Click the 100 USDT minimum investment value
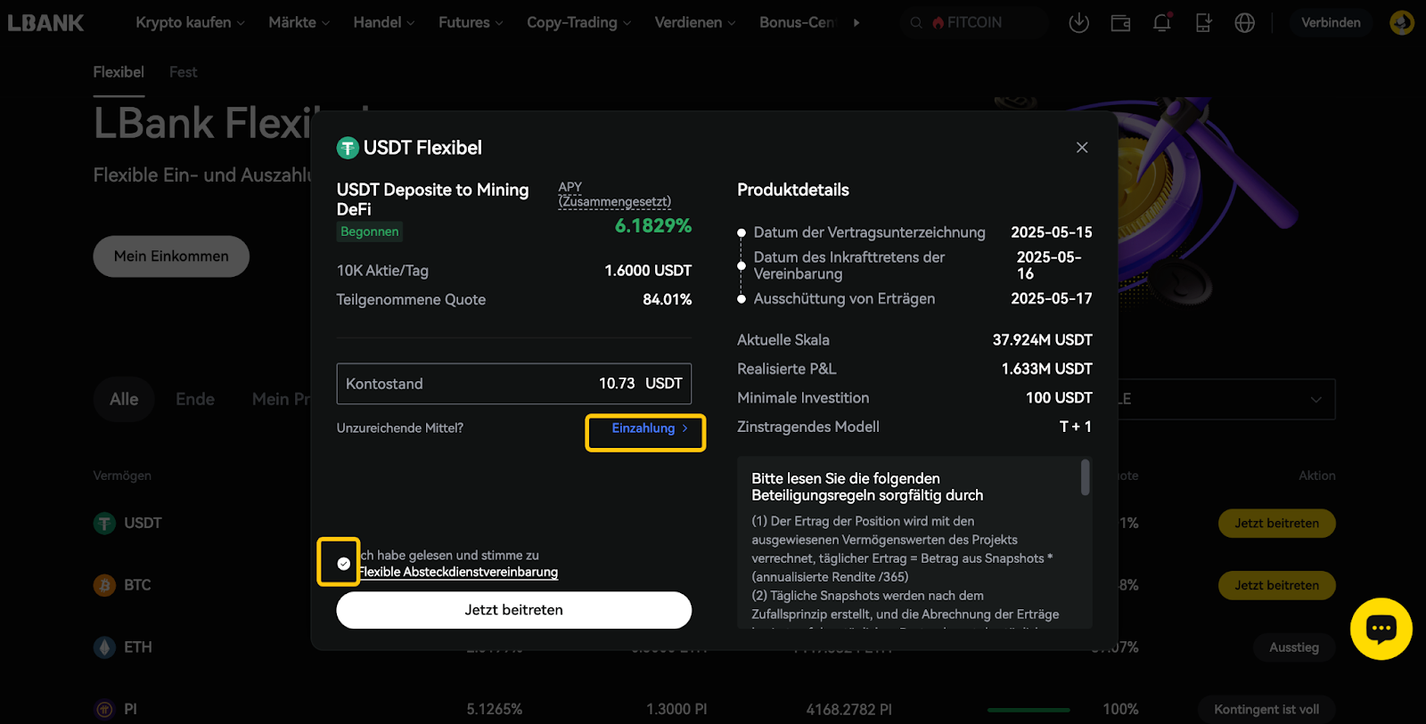 pyautogui.click(x=1059, y=398)
